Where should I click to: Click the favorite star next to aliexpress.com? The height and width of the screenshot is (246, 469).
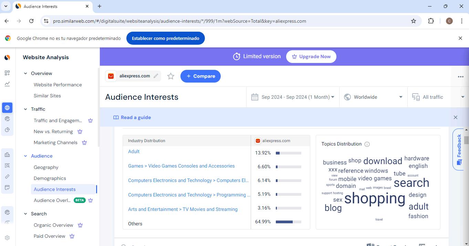point(171,76)
